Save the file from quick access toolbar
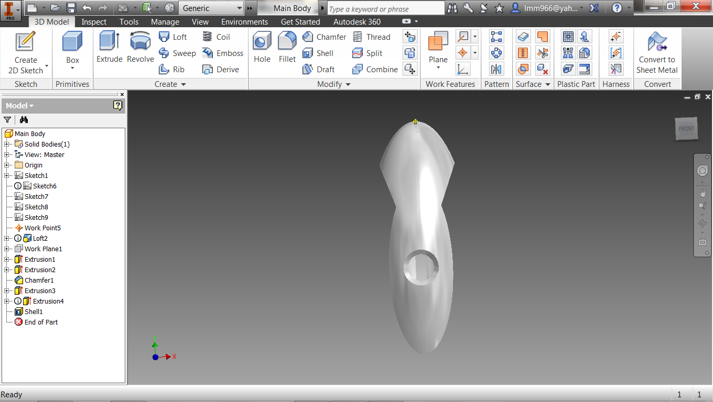Image resolution: width=713 pixels, height=402 pixels. point(71,8)
